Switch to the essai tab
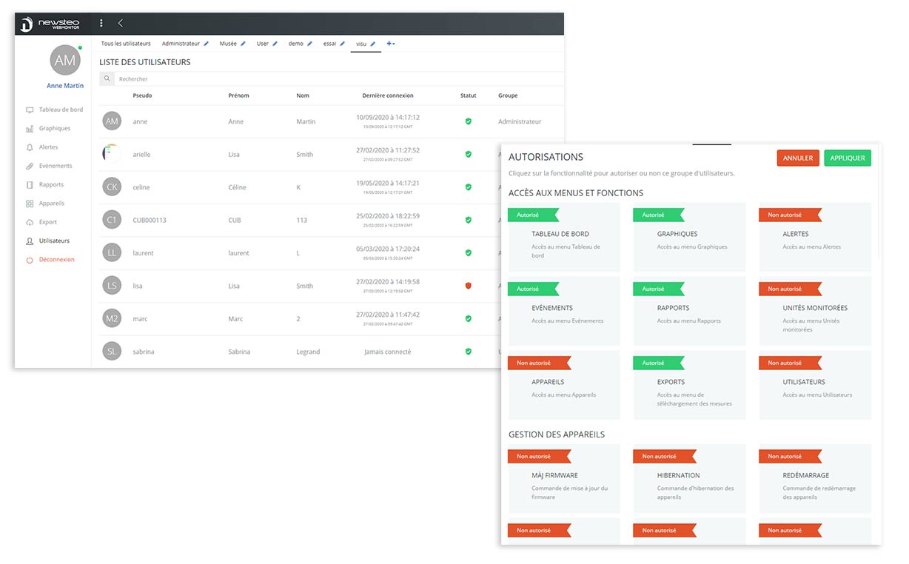Screen dimensions: 909x564 coord(330,44)
